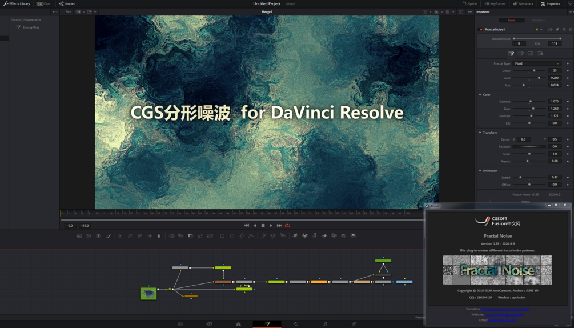This screenshot has width=574, height=328.
Task: Toggle keyframe diamond for Fractal Type
Action: [x=568, y=63]
